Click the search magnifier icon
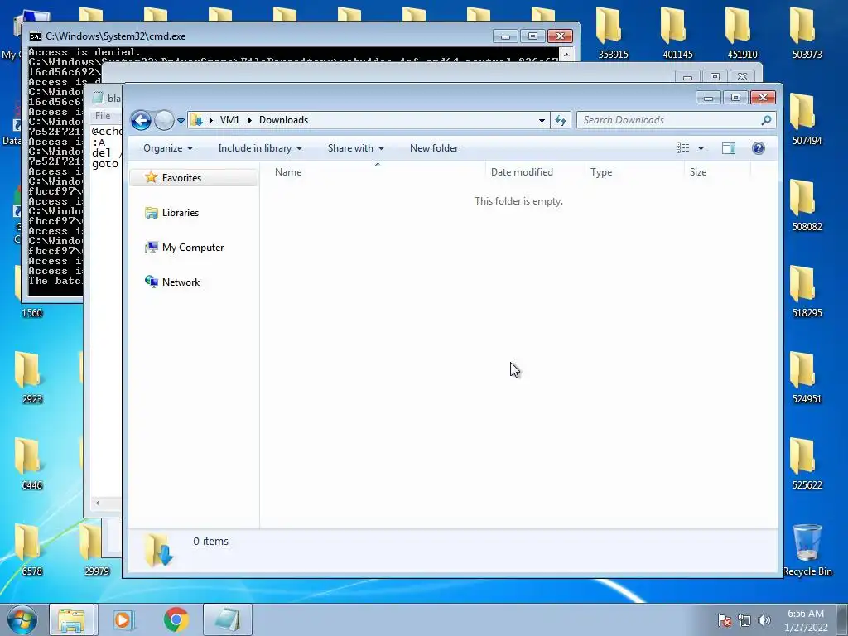This screenshot has width=848, height=636. click(x=766, y=120)
